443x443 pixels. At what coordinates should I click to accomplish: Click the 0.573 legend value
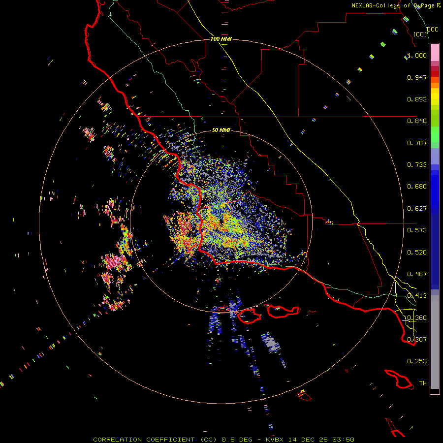(x=417, y=230)
